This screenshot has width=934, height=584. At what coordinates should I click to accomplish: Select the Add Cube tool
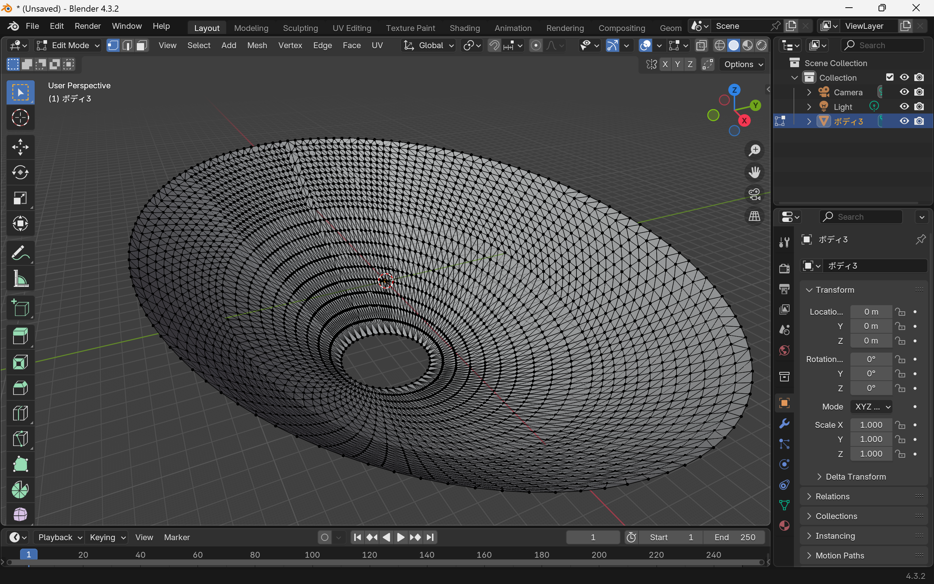20,308
